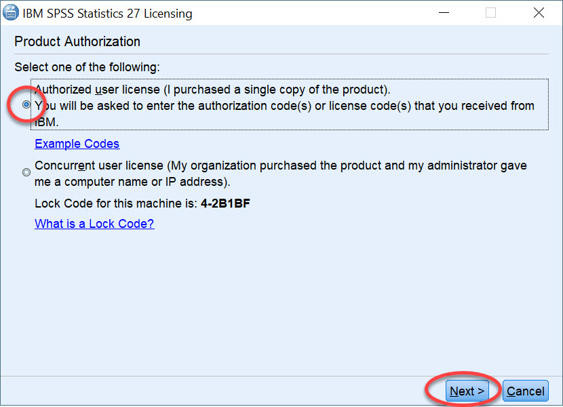The width and height of the screenshot is (563, 407).
Task: Click the Cancel button
Action: pos(525,391)
